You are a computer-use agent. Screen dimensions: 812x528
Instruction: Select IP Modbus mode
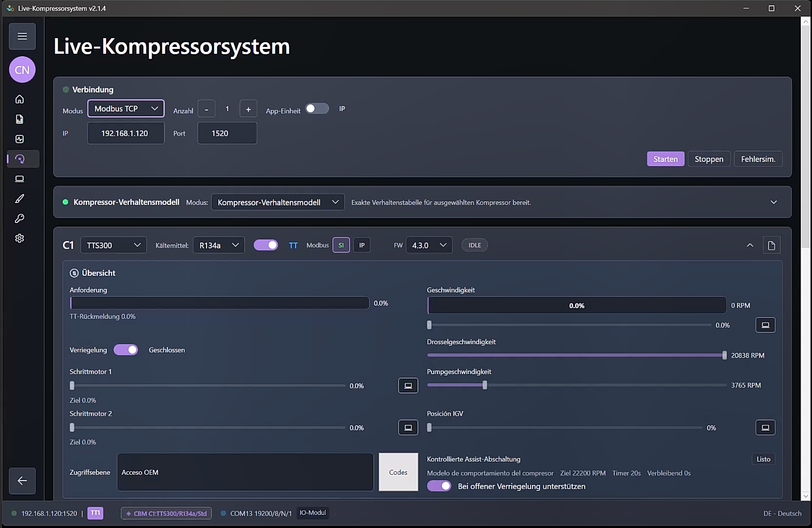pyautogui.click(x=362, y=245)
